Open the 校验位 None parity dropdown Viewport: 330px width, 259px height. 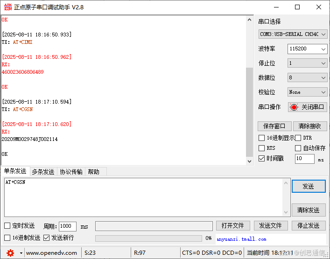coord(307,92)
